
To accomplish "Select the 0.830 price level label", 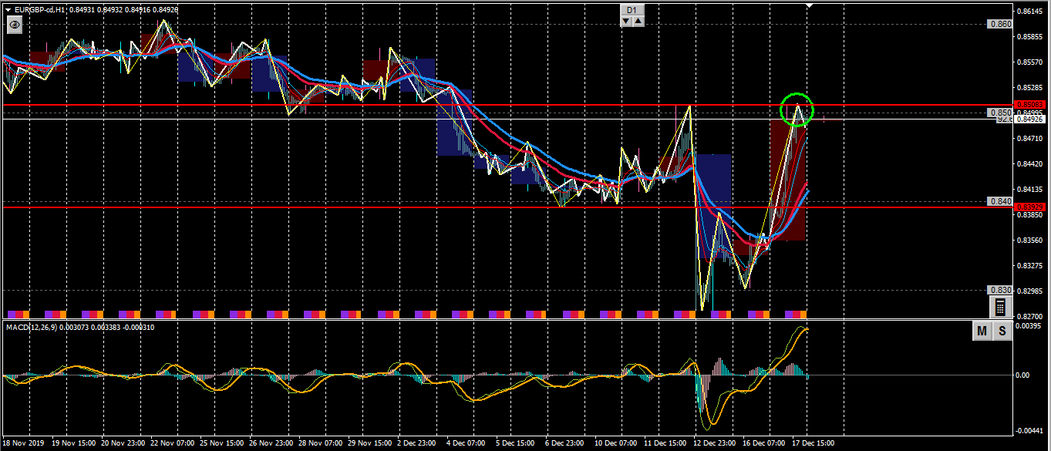I will coord(999,290).
